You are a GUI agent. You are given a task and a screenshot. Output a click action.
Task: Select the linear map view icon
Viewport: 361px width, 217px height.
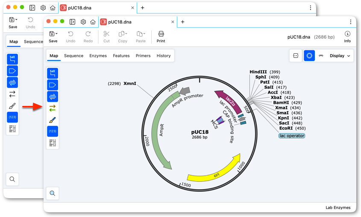point(321,56)
